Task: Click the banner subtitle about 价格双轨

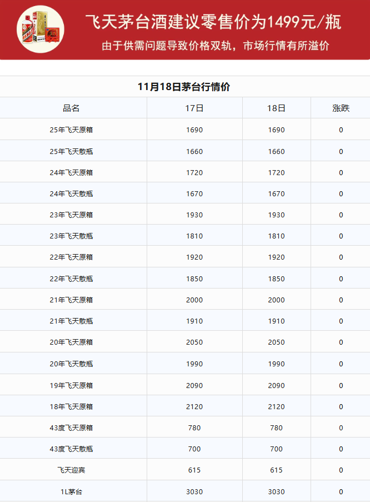Action: (x=216, y=46)
